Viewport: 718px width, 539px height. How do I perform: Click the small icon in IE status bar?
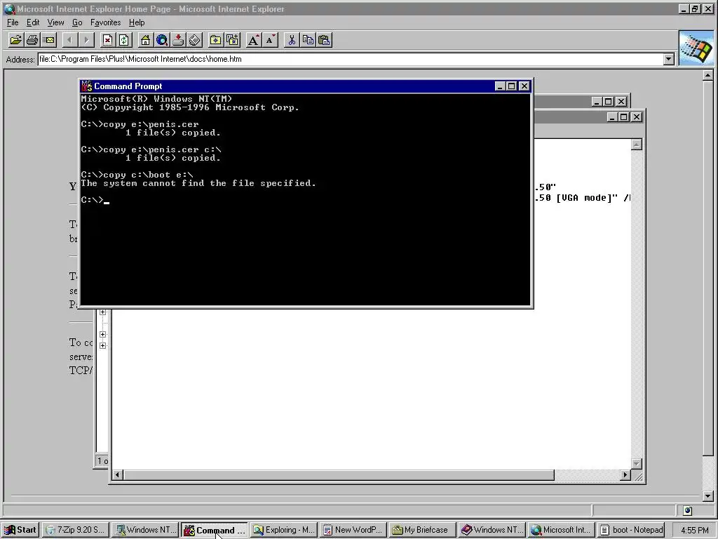[x=687, y=510]
